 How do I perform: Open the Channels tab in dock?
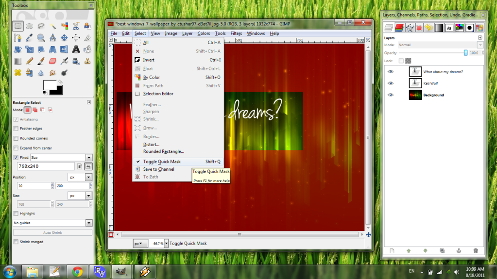coord(399,28)
